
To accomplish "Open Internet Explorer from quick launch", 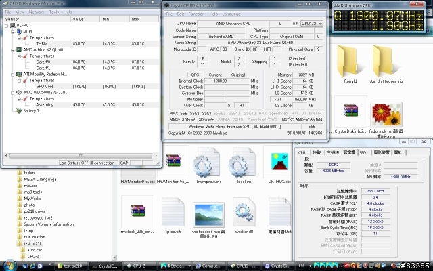I will pyautogui.click(x=32, y=266).
